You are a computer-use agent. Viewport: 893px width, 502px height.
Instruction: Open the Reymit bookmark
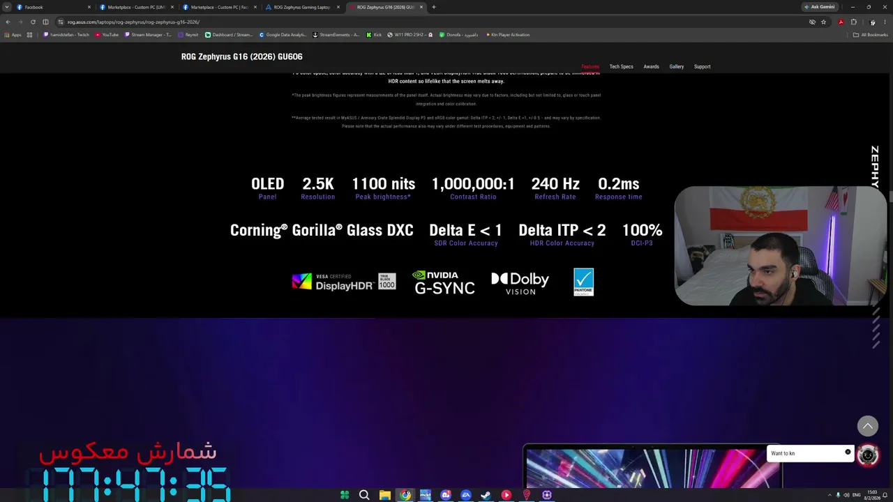[188, 35]
